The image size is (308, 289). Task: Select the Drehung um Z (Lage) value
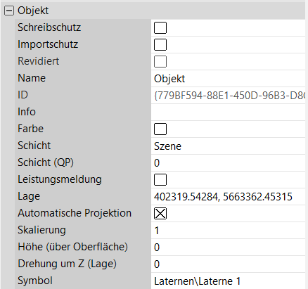[228, 264]
